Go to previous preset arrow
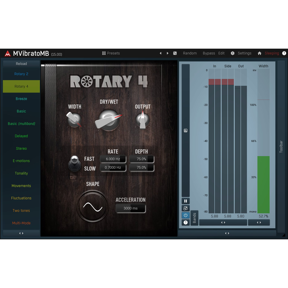Screen dimensions: 288x288 click(x=161, y=53)
